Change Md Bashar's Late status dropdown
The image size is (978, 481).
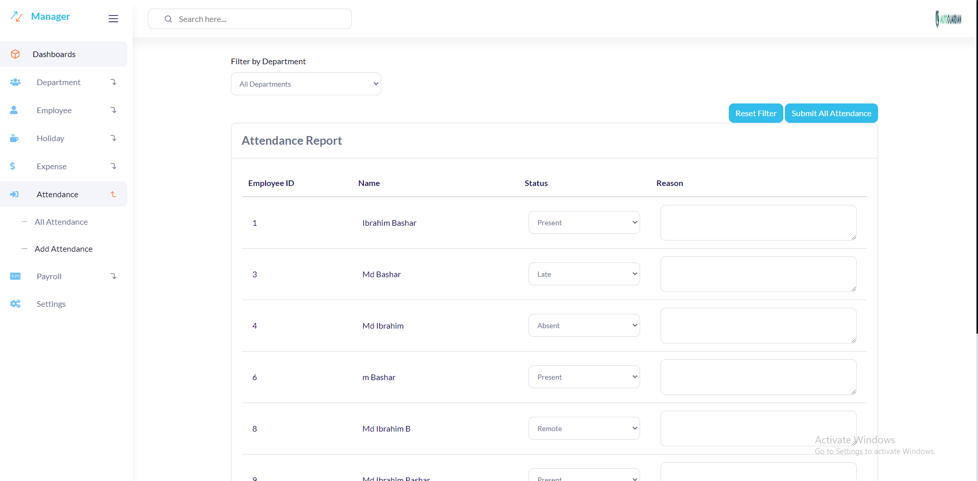[x=584, y=274]
